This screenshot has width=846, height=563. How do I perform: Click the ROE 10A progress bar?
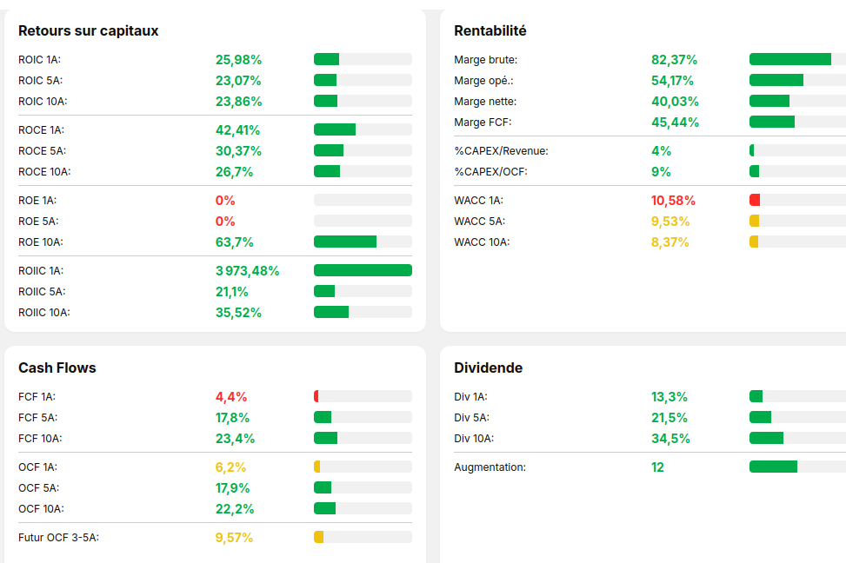coord(363,242)
